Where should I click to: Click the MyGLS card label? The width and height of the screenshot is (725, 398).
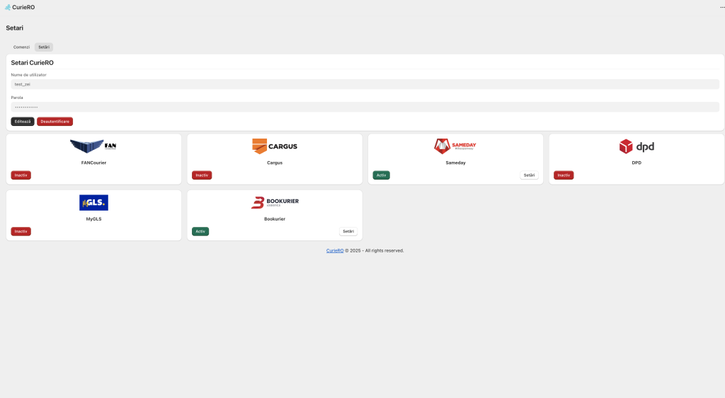(93, 219)
